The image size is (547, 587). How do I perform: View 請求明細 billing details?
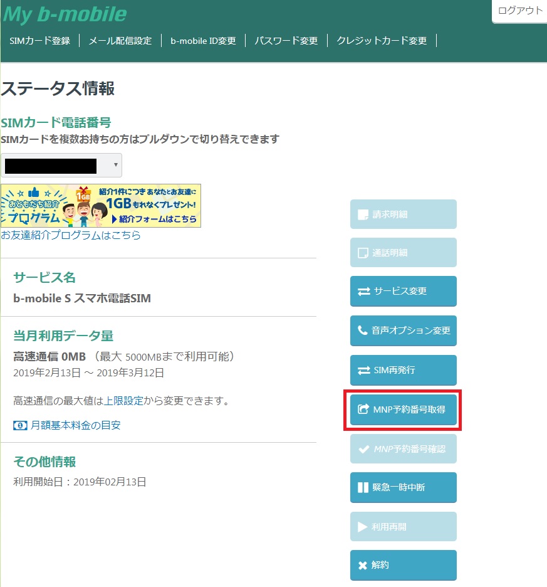tap(404, 214)
